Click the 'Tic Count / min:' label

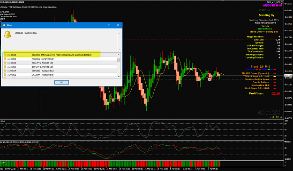click(x=255, y=49)
